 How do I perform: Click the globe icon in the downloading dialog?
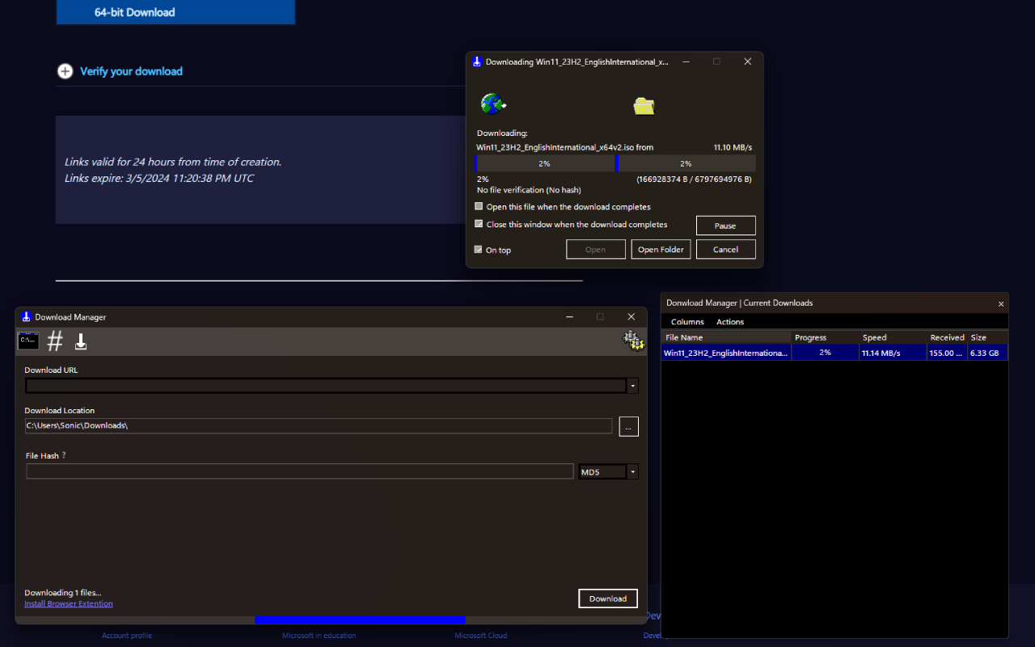tap(492, 104)
